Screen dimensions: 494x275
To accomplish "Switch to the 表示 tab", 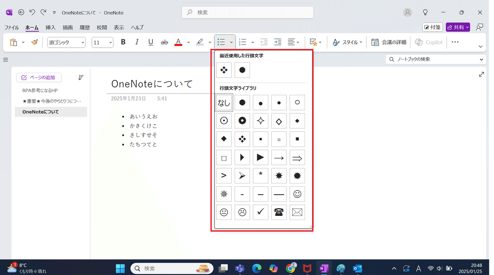I will coord(119,27).
